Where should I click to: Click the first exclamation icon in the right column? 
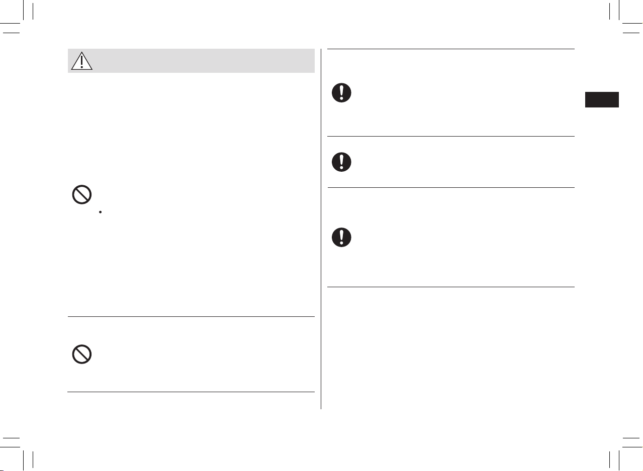[341, 93]
